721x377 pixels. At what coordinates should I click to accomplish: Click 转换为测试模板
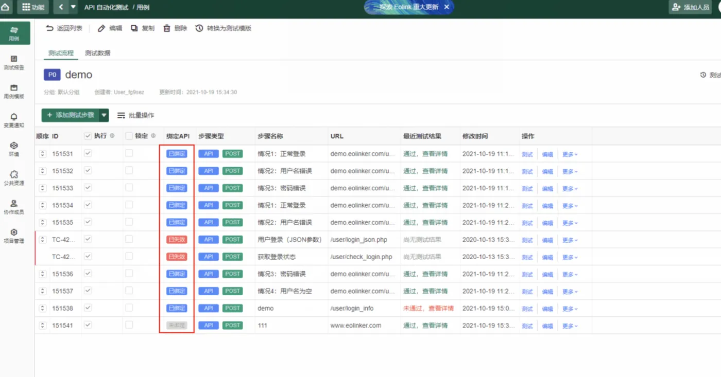[224, 28]
